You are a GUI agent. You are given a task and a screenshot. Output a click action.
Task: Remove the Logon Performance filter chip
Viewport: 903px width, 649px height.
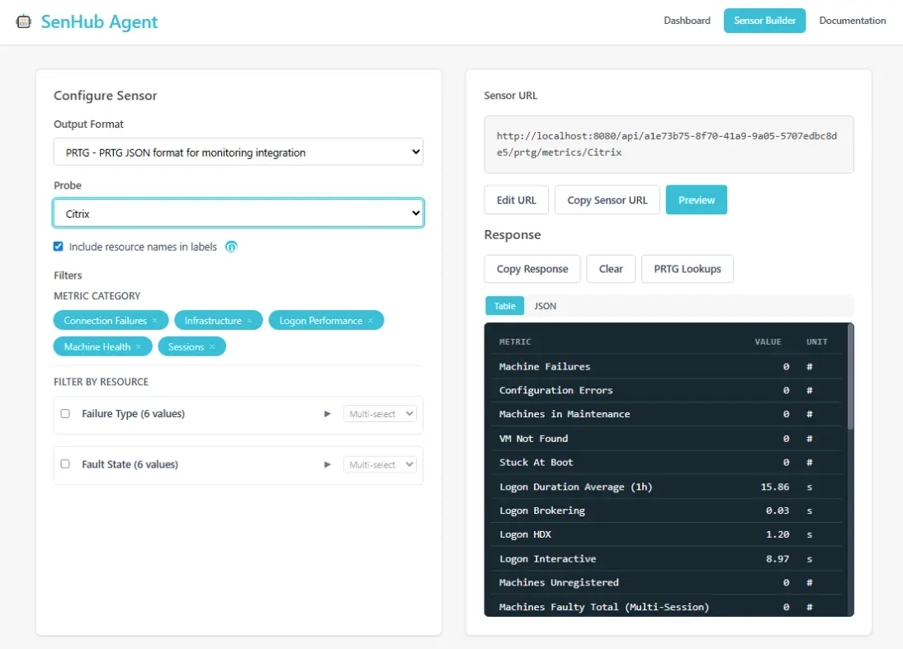pos(371,321)
